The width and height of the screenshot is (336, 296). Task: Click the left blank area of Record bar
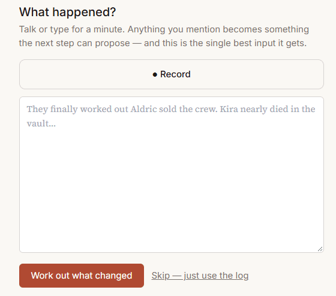click(x=86, y=74)
